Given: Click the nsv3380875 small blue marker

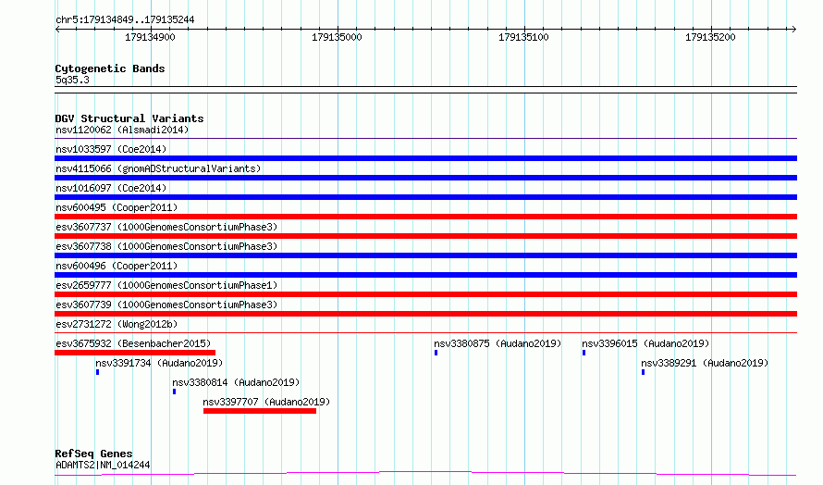Looking at the screenshot, I should pos(436,353).
